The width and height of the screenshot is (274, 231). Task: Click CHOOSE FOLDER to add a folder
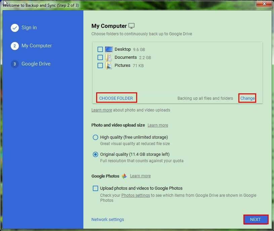click(x=116, y=98)
